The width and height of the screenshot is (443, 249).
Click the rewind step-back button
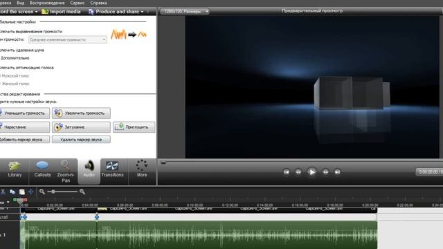(298, 172)
